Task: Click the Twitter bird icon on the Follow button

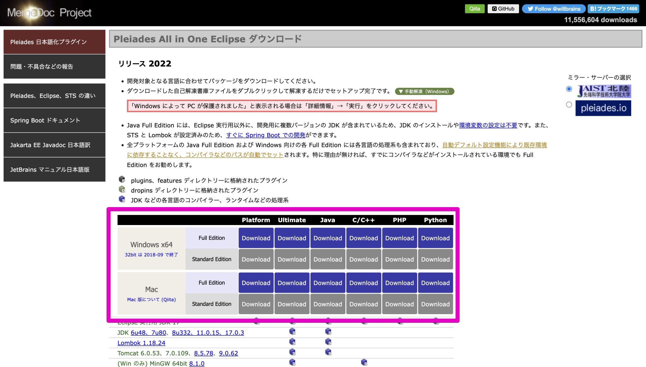Action: 531,9
